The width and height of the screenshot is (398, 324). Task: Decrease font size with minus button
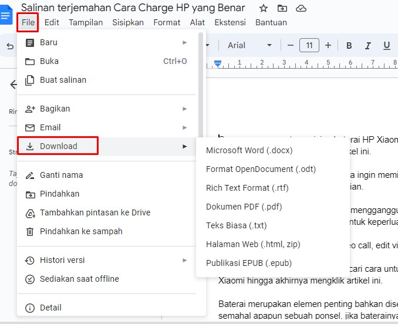coord(291,45)
